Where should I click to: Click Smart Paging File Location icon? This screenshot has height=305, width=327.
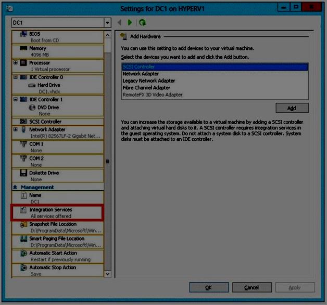coord(23,238)
